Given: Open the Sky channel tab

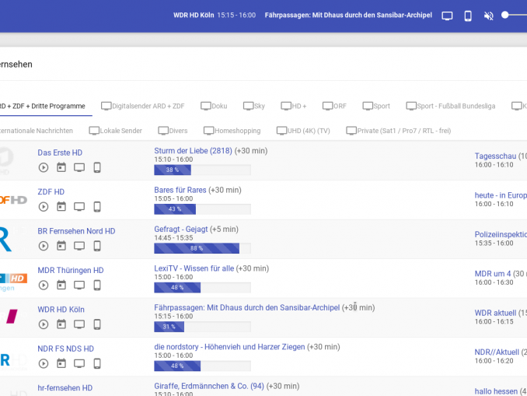Looking at the screenshot, I should [x=253, y=106].
